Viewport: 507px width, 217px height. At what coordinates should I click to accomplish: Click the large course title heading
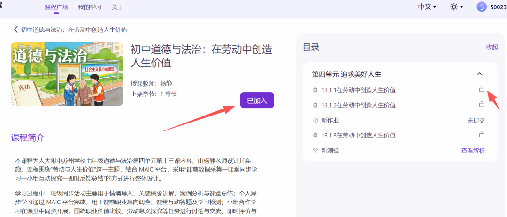click(x=201, y=56)
